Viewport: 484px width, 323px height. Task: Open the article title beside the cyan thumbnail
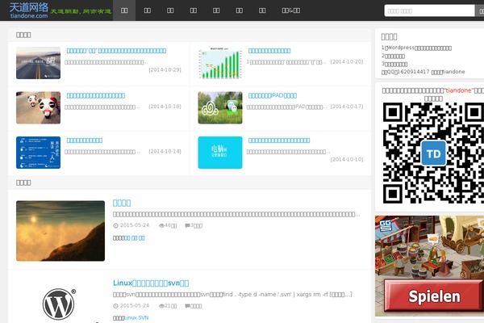pos(279,141)
